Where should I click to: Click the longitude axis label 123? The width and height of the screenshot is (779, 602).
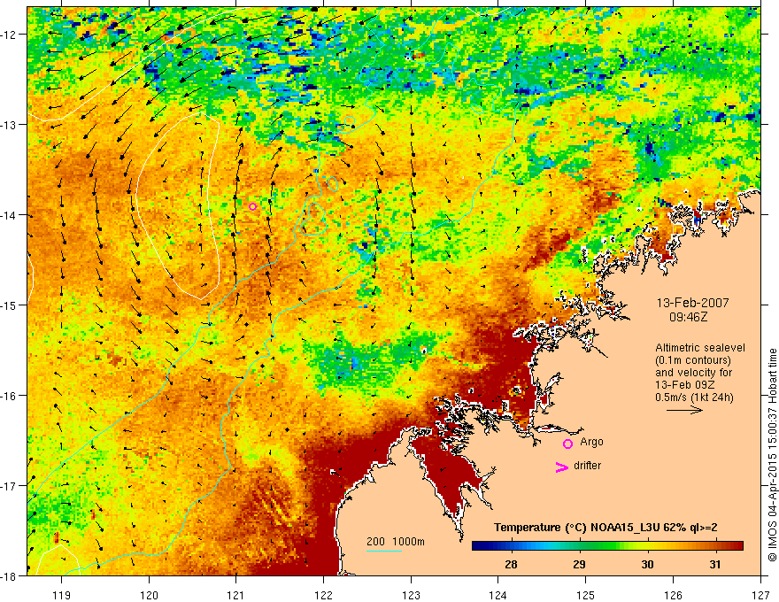point(411,595)
